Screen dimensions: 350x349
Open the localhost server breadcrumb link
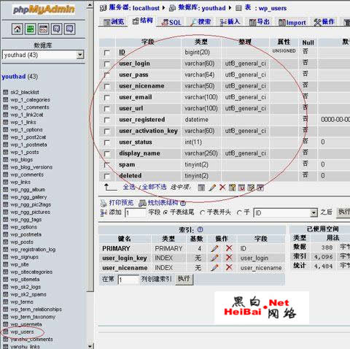(x=146, y=8)
